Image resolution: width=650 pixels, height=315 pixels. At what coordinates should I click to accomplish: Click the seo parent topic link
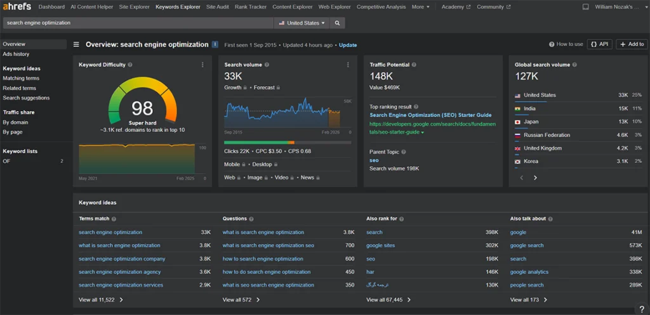tap(373, 160)
